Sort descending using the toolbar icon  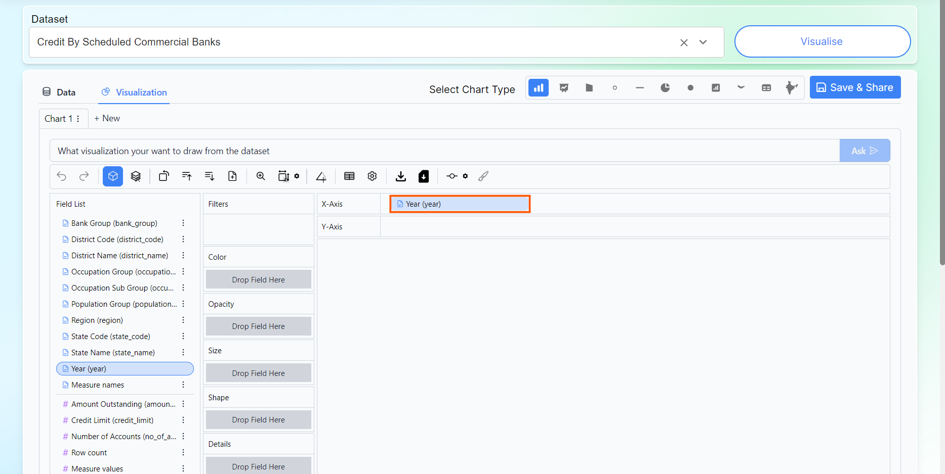tap(210, 176)
